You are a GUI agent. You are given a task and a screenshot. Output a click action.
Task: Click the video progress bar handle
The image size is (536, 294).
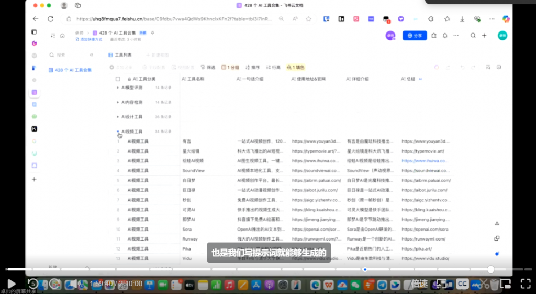point(490,269)
